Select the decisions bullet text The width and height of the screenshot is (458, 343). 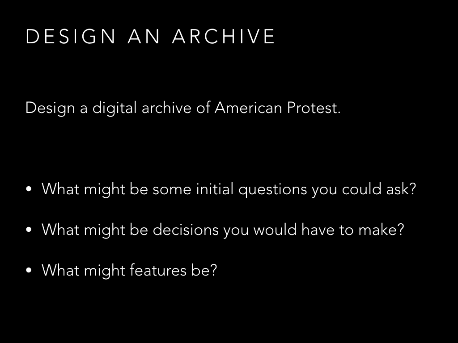(x=223, y=230)
